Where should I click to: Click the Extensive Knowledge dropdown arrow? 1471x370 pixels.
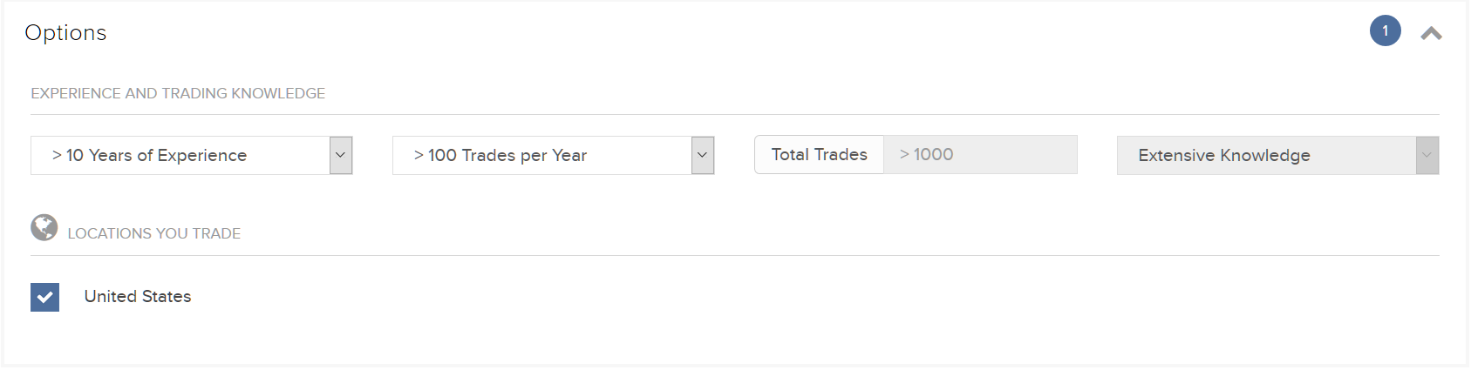[x=1427, y=155]
